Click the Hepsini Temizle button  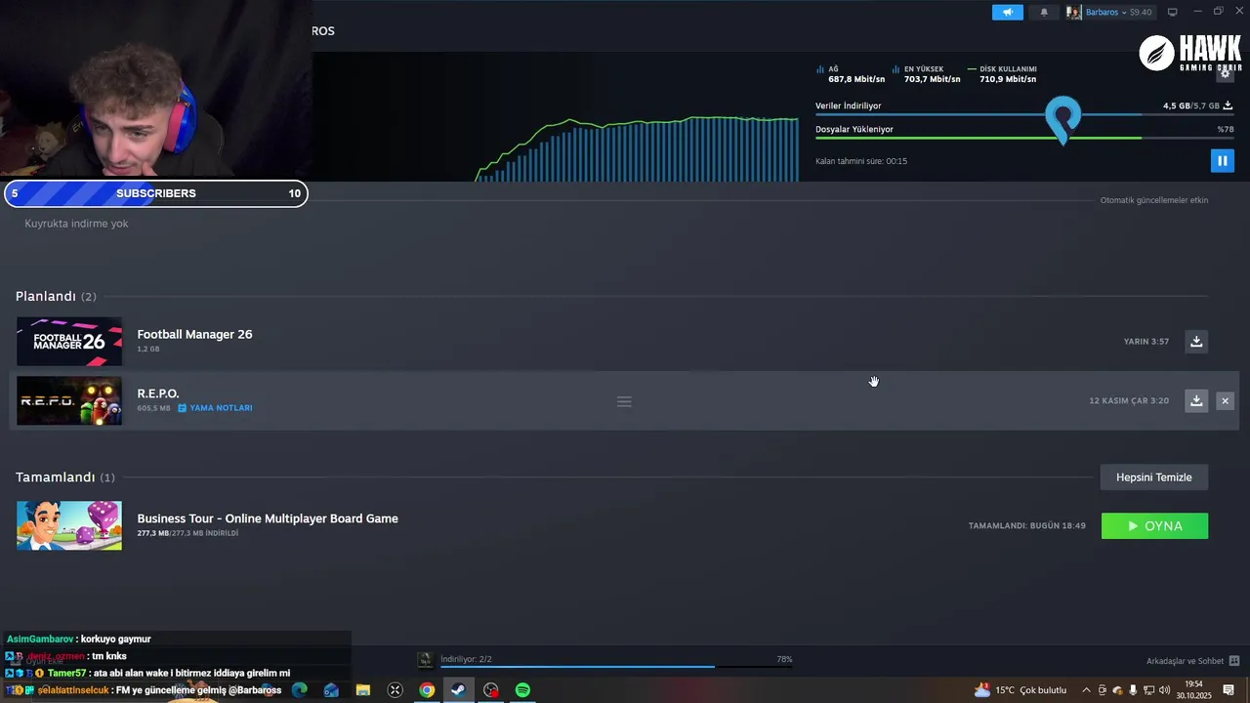pyautogui.click(x=1154, y=477)
